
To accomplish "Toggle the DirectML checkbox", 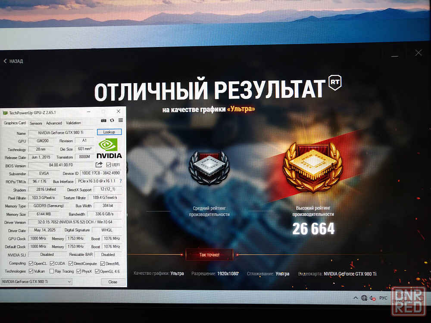I will [103, 264].
